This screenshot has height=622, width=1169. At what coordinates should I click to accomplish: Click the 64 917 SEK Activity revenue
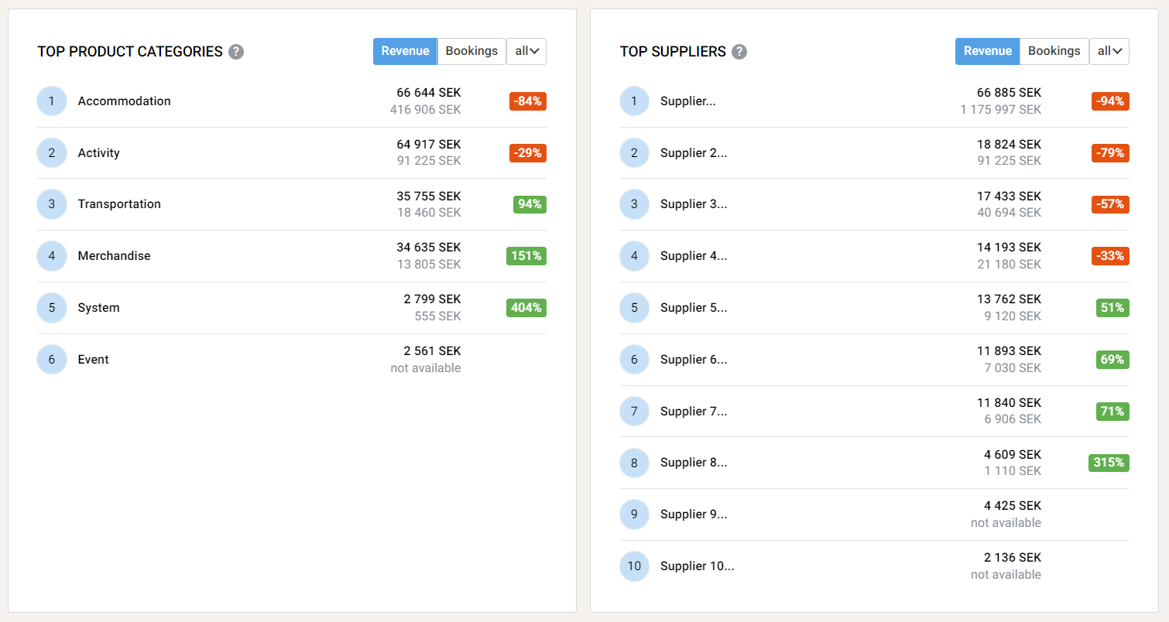[429, 145]
